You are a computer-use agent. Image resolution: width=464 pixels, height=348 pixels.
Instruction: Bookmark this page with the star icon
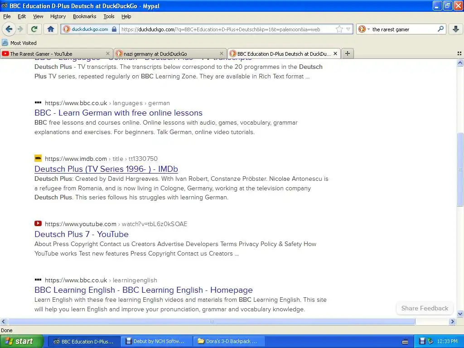(x=339, y=29)
